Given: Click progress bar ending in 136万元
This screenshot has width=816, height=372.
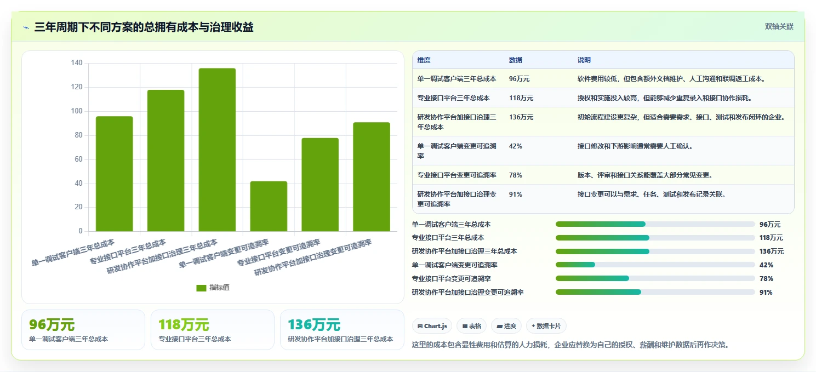Looking at the screenshot, I should (655, 251).
